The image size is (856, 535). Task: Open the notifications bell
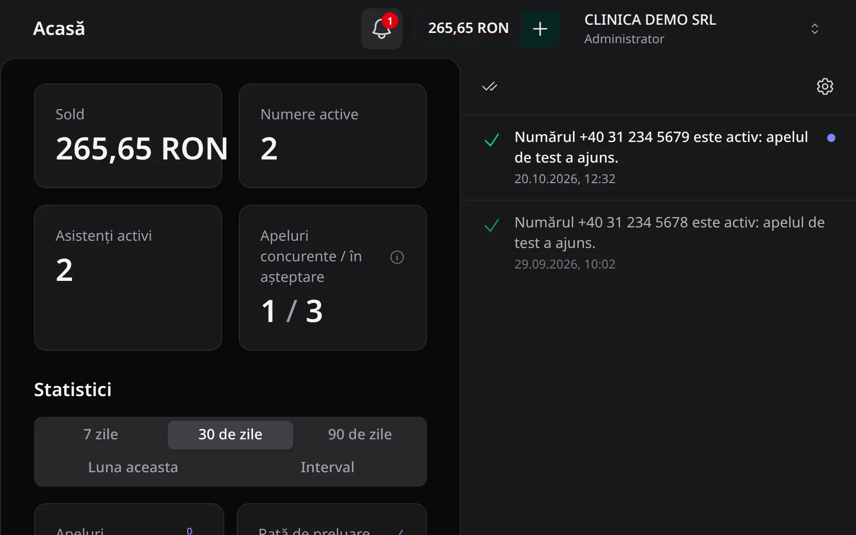click(x=381, y=29)
